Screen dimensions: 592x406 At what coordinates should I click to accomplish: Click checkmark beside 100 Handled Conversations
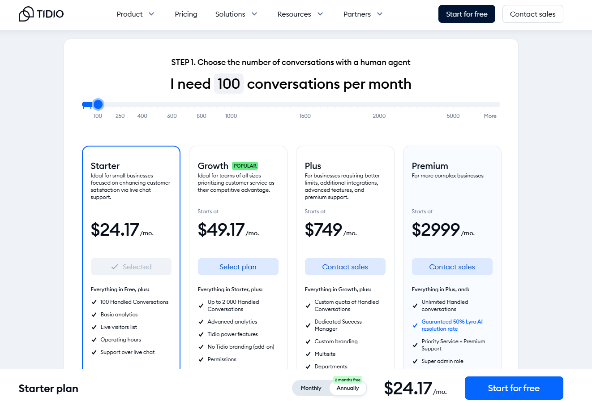[x=94, y=302]
